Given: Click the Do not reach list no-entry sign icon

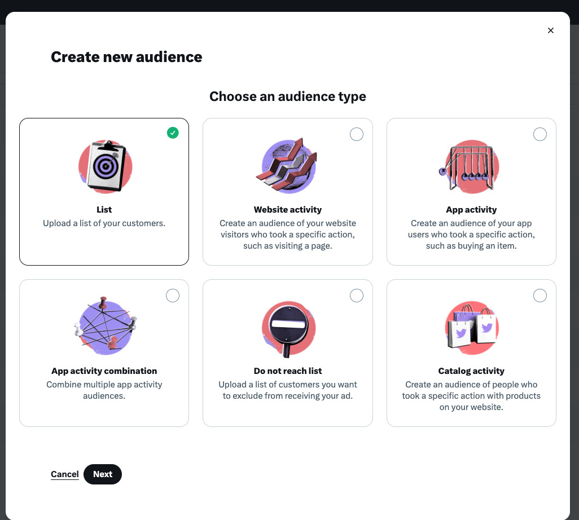Looking at the screenshot, I should point(288,328).
